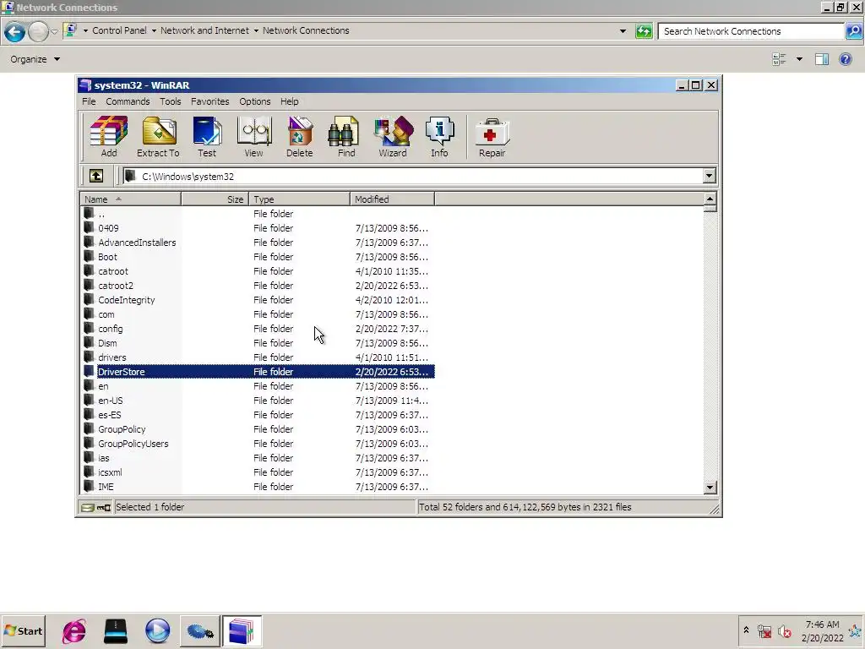865x649 pixels.
Task: Expand Network and Internet breadcrumb arrow
Action: click(256, 31)
